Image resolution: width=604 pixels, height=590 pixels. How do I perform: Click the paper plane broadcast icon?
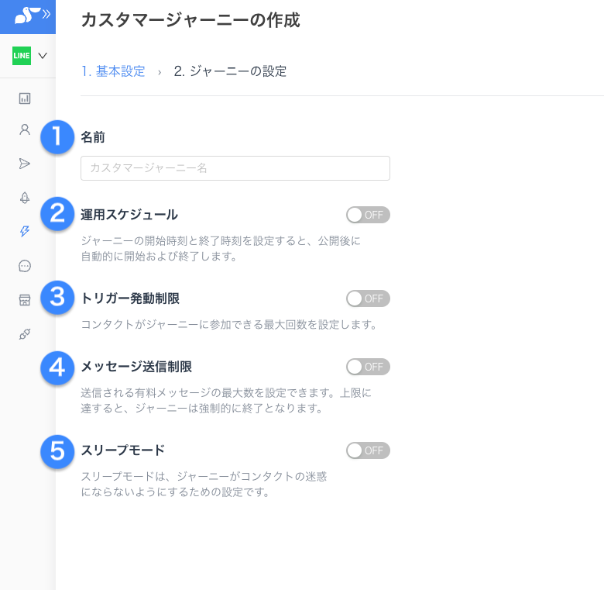(x=25, y=163)
